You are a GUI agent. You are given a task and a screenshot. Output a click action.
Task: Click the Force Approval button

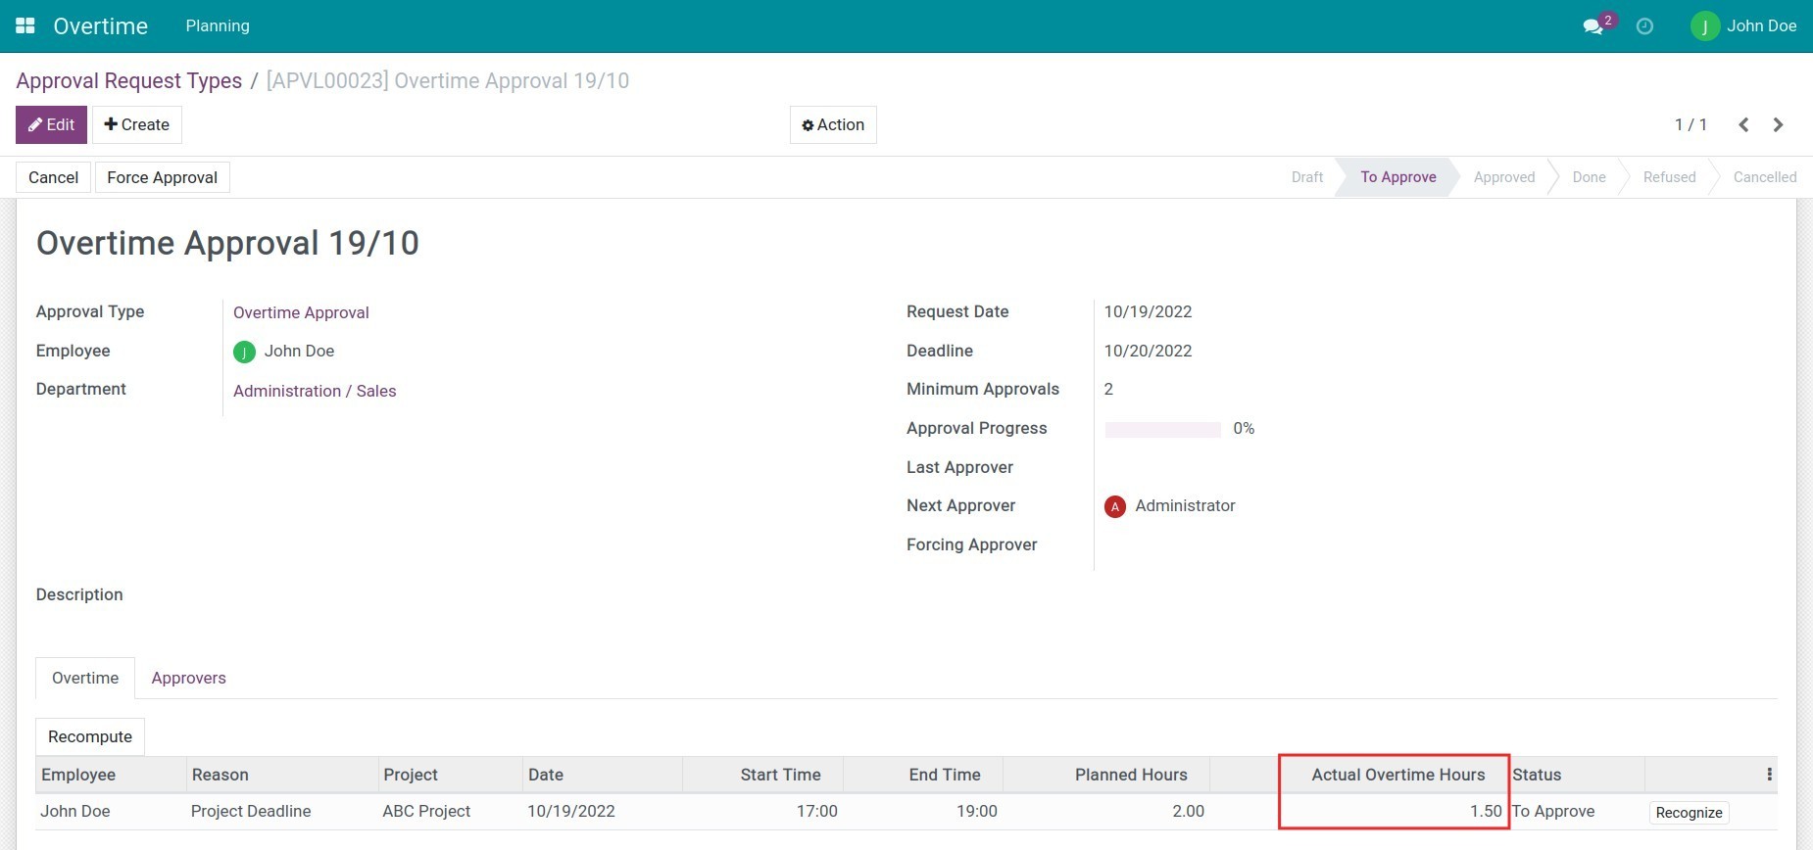(x=162, y=177)
